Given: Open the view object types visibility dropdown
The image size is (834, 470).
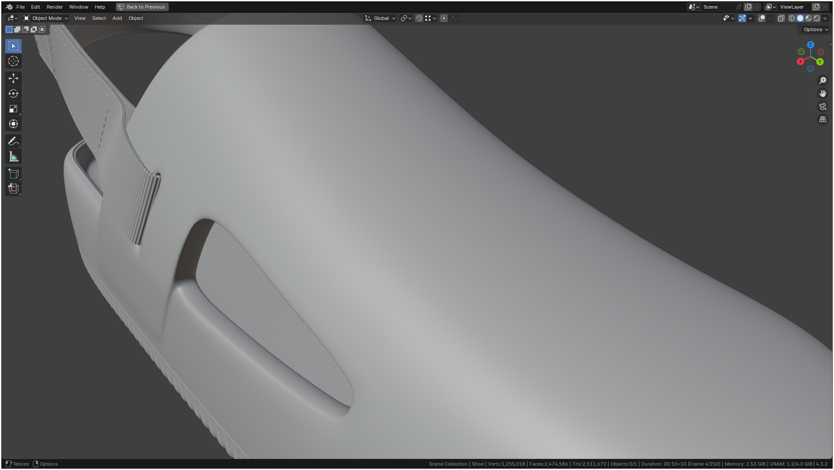Looking at the screenshot, I should 729,18.
